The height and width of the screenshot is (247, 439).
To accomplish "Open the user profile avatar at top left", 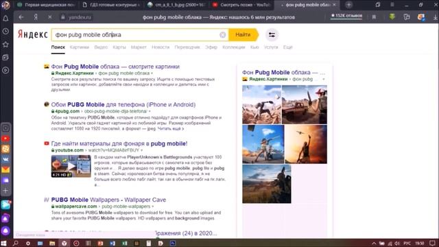I will (x=5, y=5).
